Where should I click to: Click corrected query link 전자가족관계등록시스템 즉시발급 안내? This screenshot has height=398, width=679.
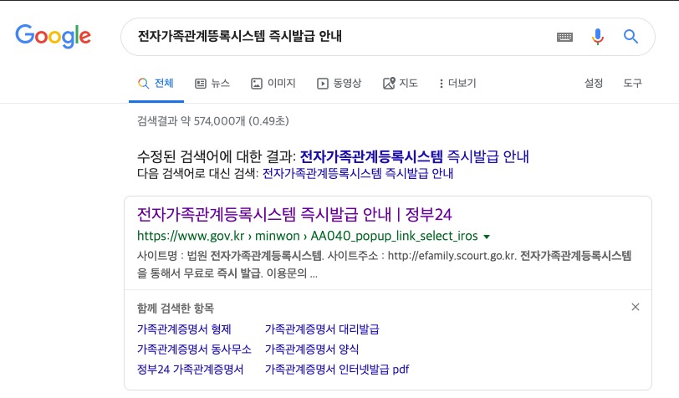(415, 156)
